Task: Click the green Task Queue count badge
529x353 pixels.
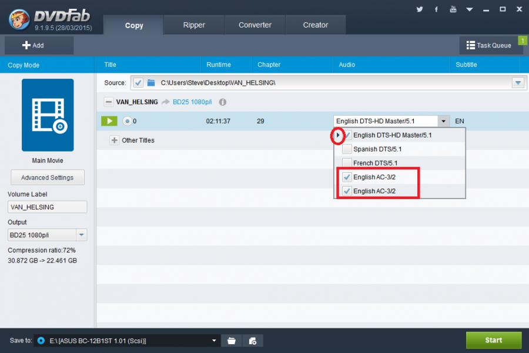Action: pos(523,41)
